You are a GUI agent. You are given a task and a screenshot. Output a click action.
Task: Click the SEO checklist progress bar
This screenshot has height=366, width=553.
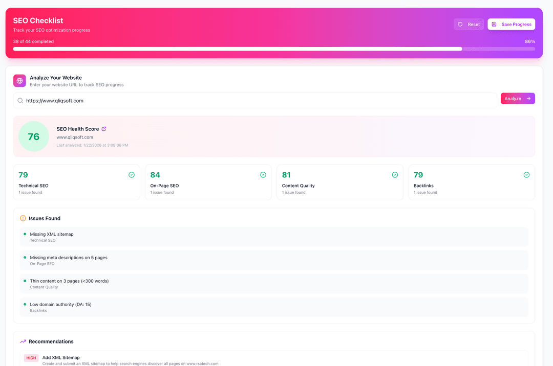pyautogui.click(x=274, y=49)
